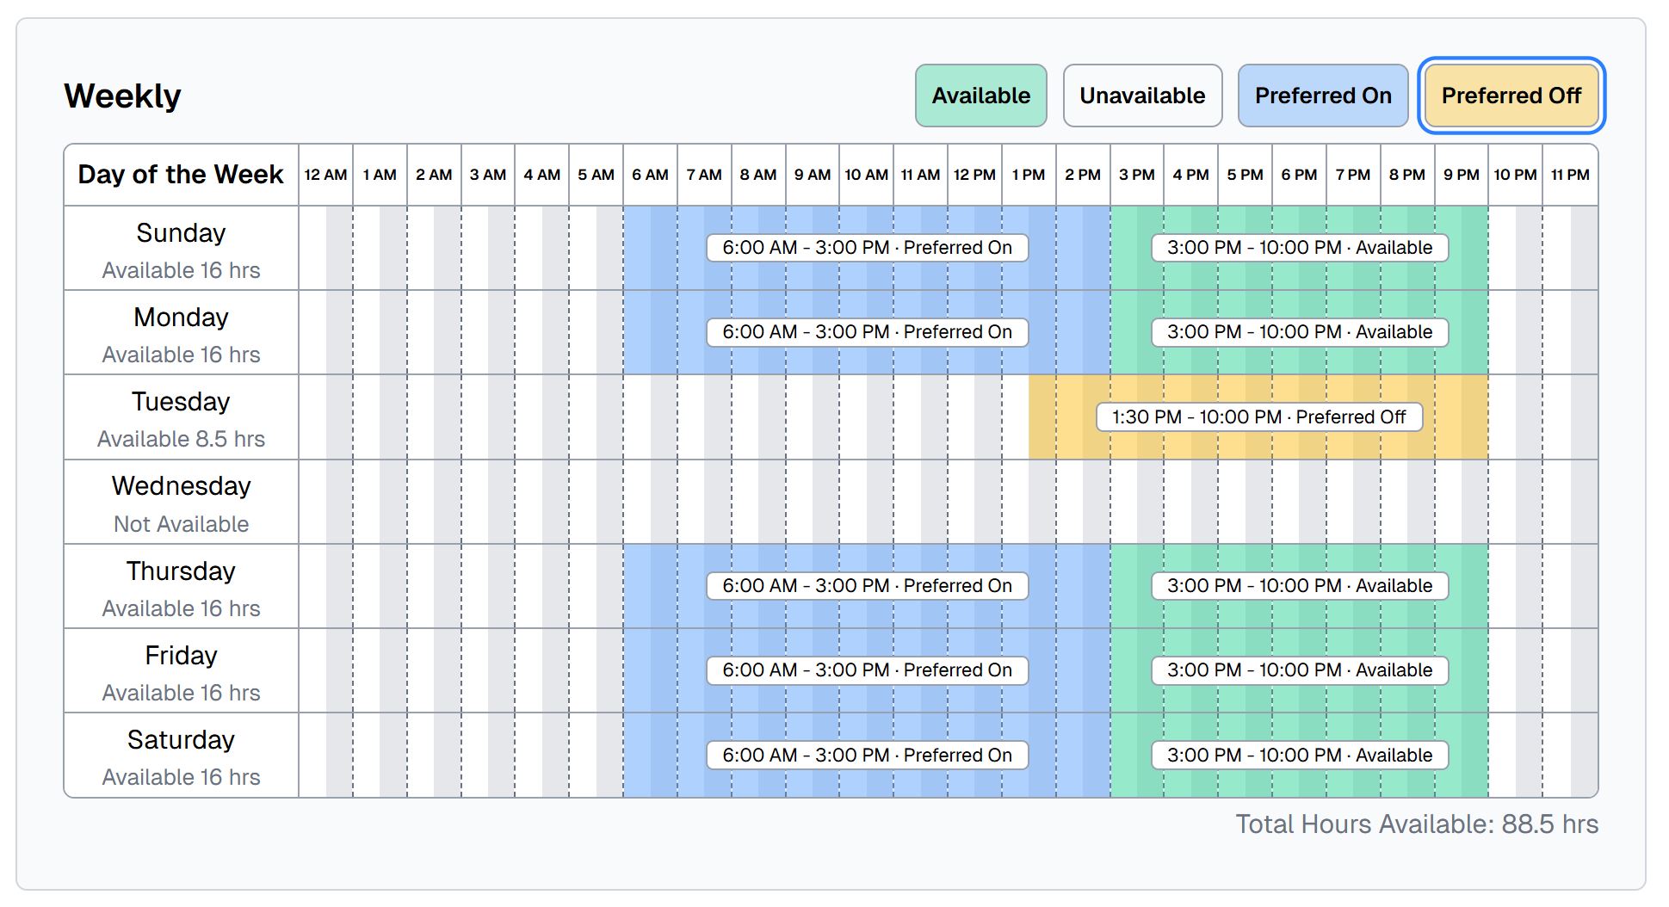Click the 3 PM column header
Image resolution: width=1669 pixels, height=907 pixels.
[1136, 175]
